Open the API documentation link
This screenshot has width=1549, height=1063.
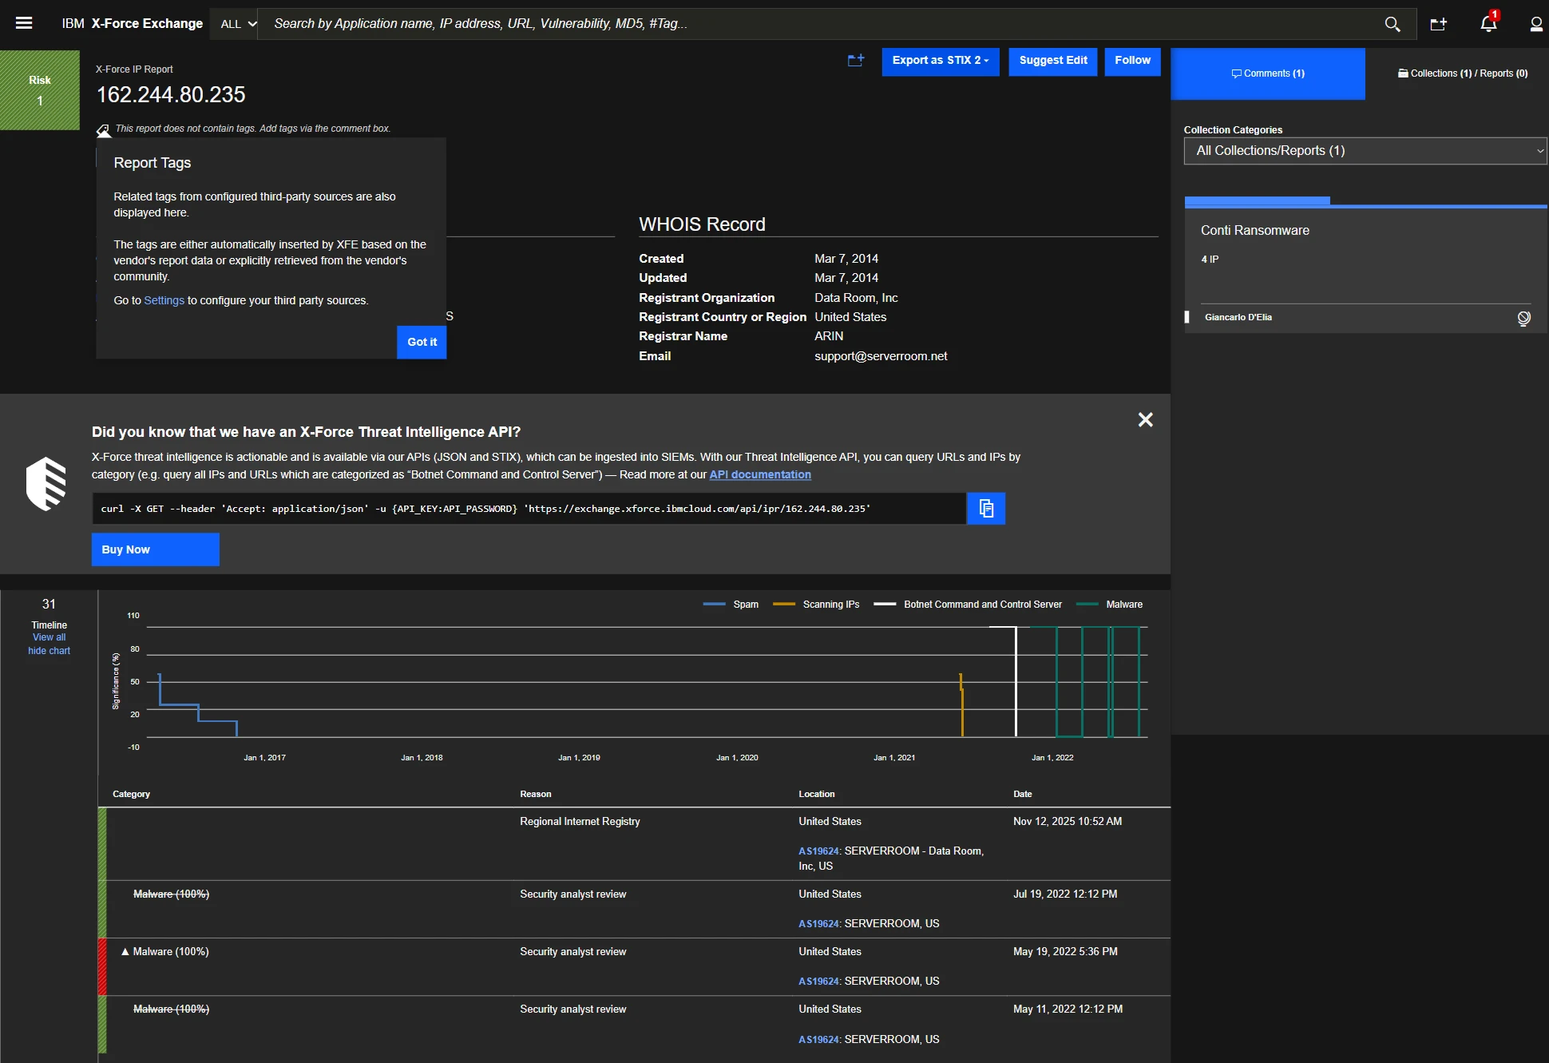(760, 475)
